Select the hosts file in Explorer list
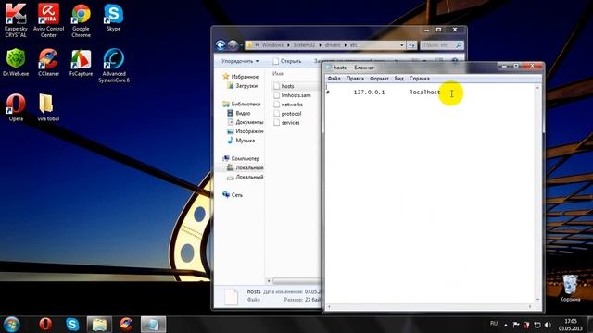Viewport: 593px width, 333px height. (284, 86)
